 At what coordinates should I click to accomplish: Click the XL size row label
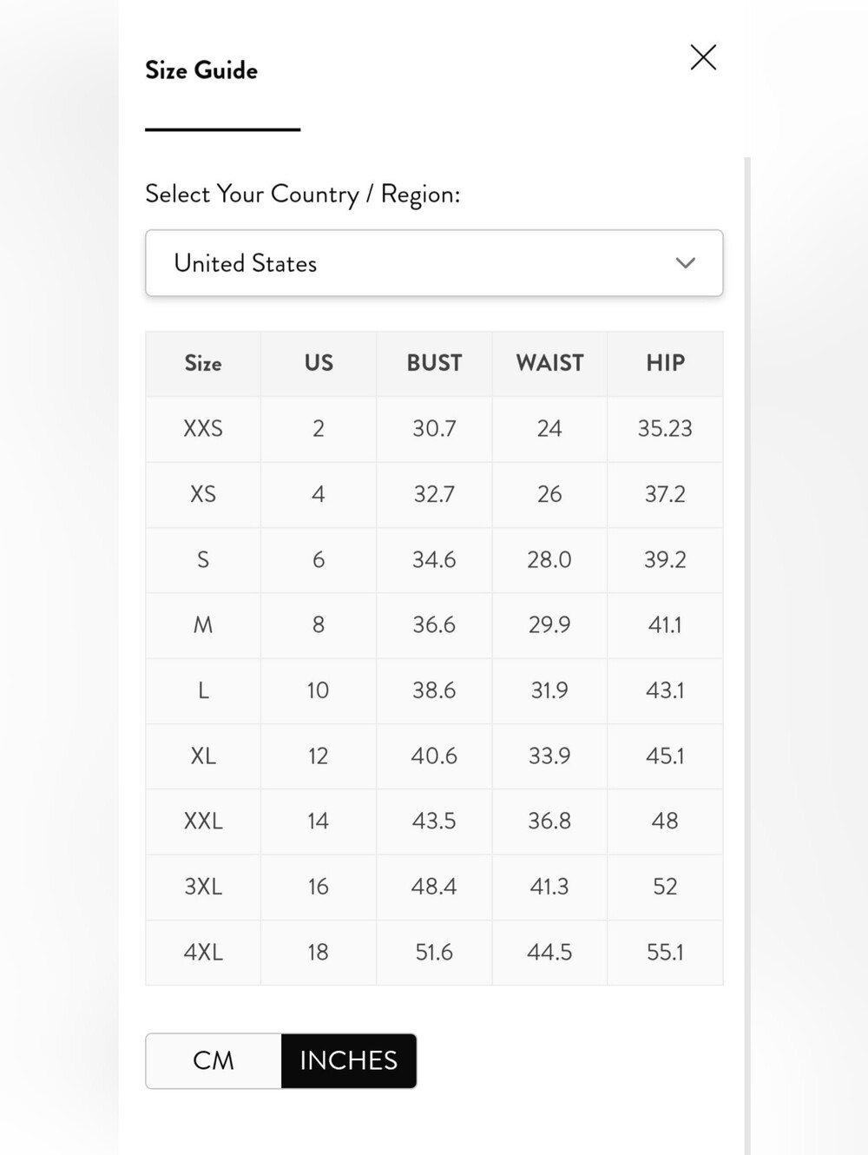click(x=203, y=756)
